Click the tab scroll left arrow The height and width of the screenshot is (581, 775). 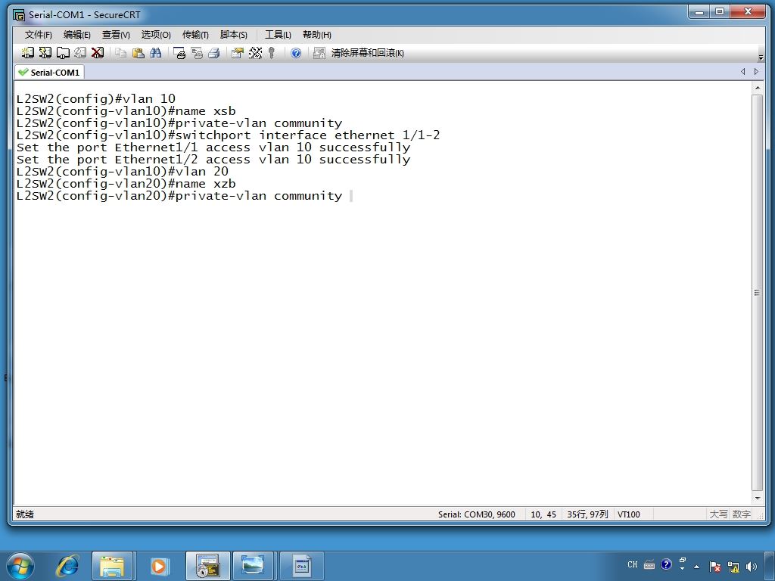(743, 72)
